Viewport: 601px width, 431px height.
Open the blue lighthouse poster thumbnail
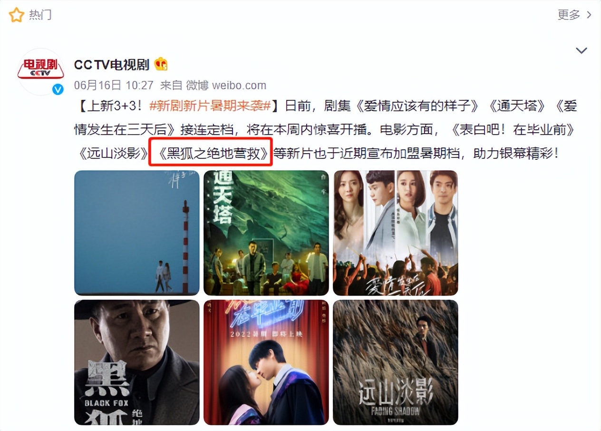click(x=137, y=233)
